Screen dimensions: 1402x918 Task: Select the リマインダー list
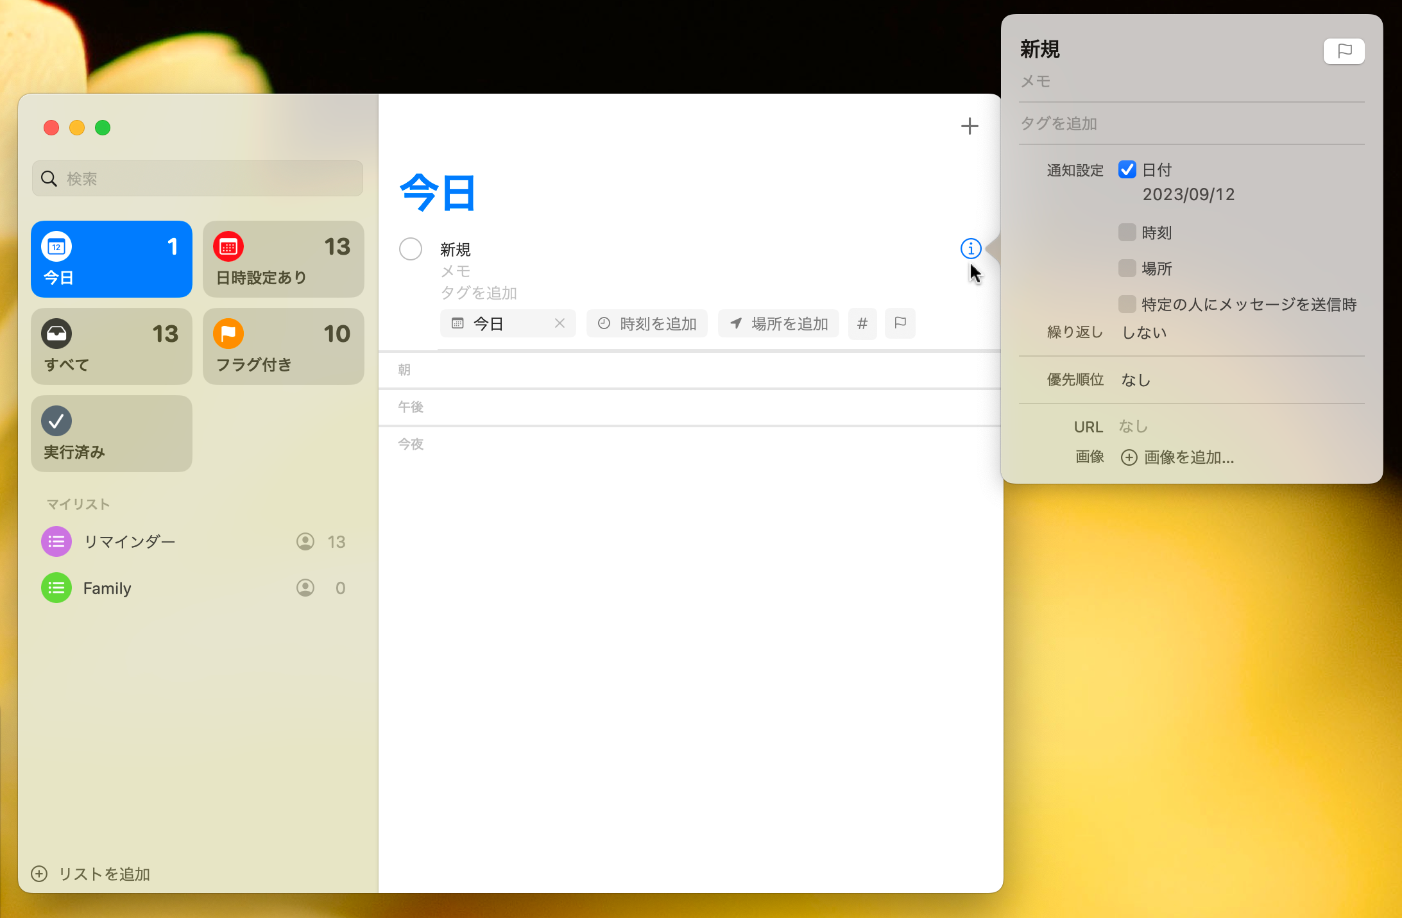[x=130, y=542]
